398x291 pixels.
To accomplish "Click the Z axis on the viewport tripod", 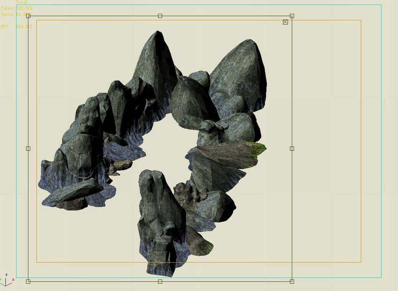I will 7,275.
